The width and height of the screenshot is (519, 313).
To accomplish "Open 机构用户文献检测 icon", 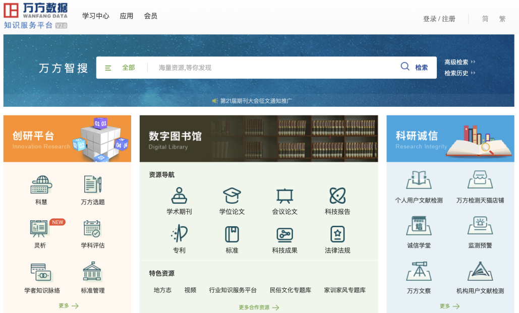I will (480, 271).
